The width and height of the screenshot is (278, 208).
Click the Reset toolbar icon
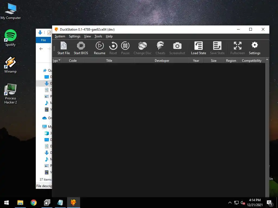(113, 48)
